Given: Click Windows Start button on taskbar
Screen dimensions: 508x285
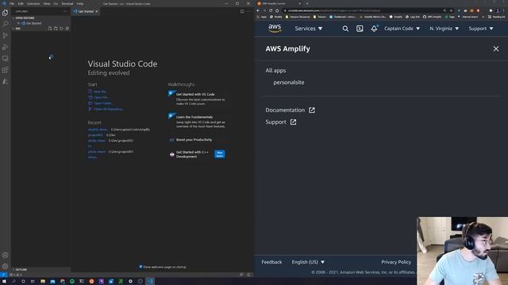Looking at the screenshot, I should tap(4, 282).
